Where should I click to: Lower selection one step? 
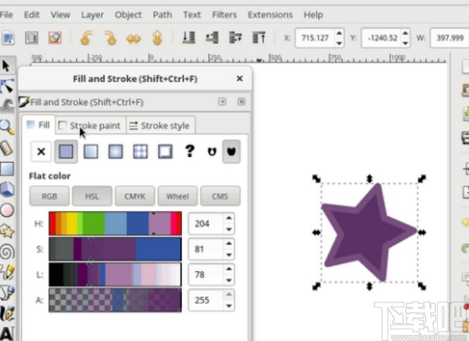(212, 38)
